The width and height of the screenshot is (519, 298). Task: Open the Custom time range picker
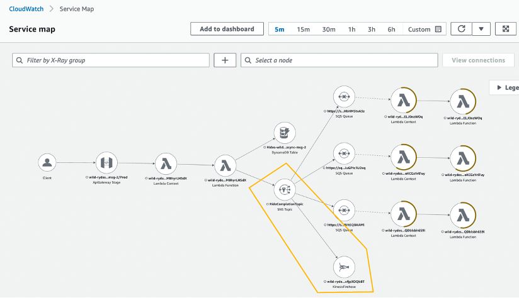click(425, 29)
